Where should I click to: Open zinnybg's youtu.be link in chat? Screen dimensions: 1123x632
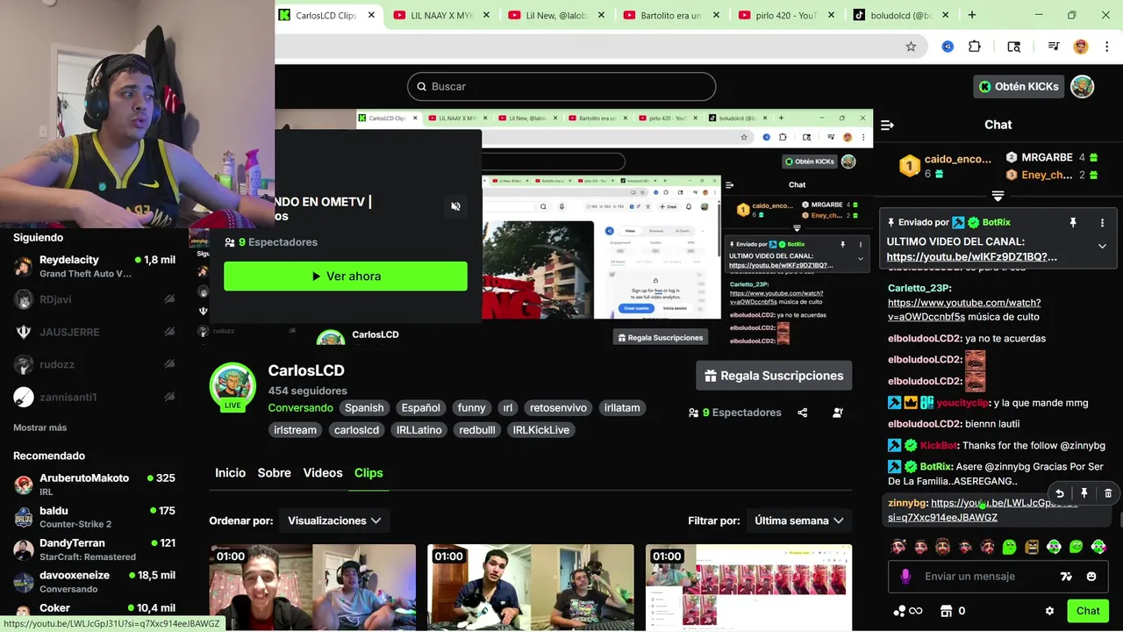(983, 510)
